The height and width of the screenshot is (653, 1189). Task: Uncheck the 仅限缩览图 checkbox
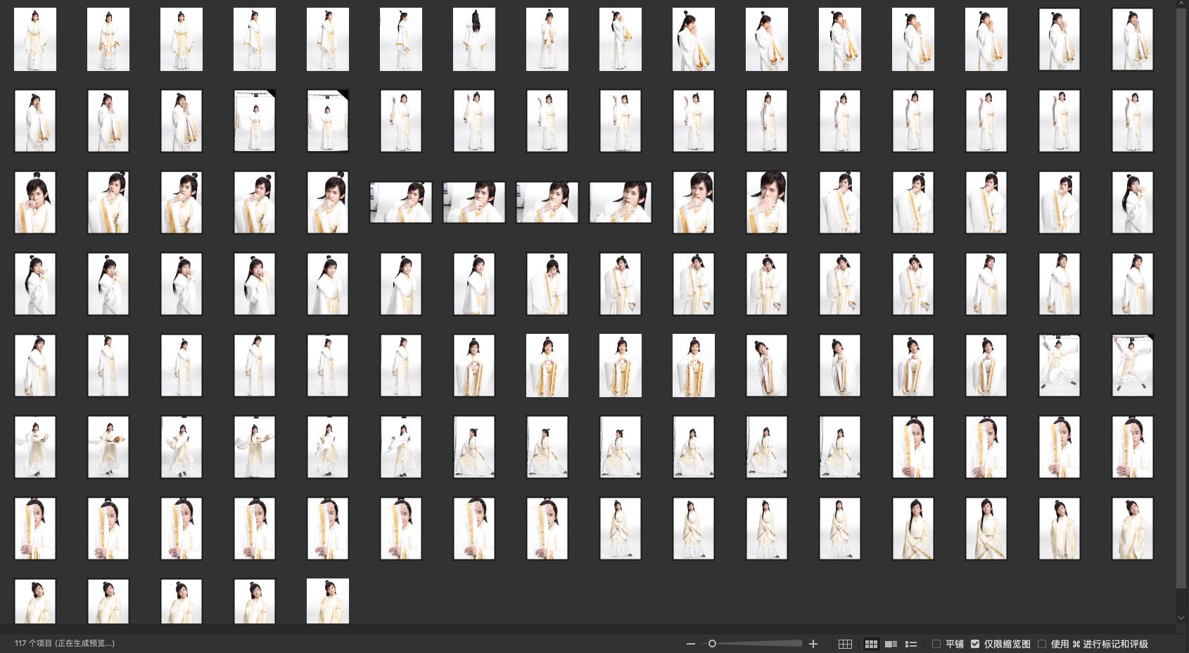point(975,644)
